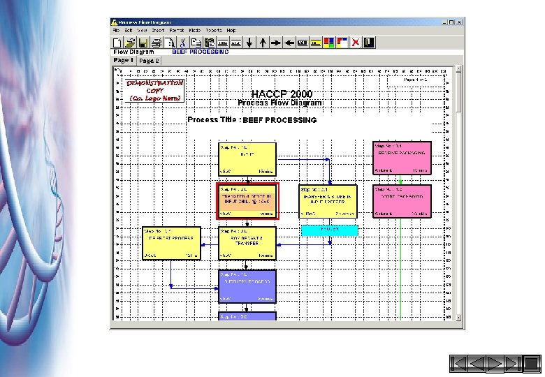Save the diagram with the floppy disk icon
Screen dimensions: 545x377
pyautogui.click(x=143, y=43)
